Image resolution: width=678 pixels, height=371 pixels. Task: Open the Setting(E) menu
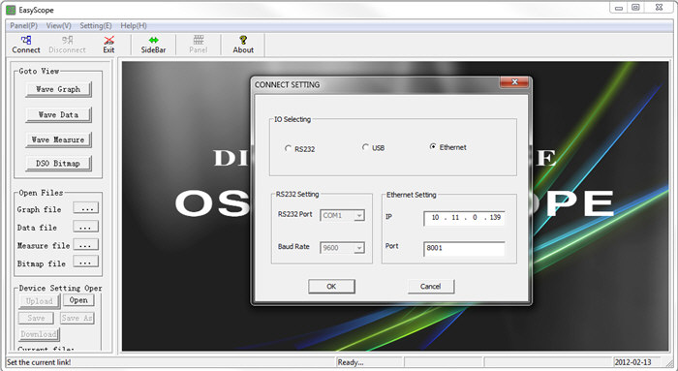[x=96, y=25]
